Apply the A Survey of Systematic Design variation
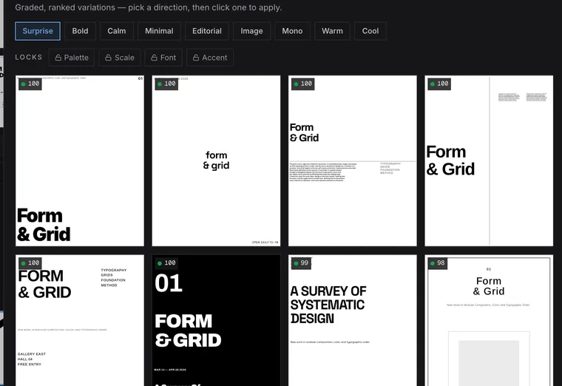 click(352, 320)
